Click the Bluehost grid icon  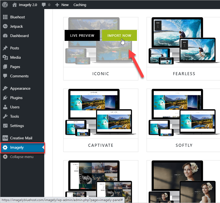[5, 17]
